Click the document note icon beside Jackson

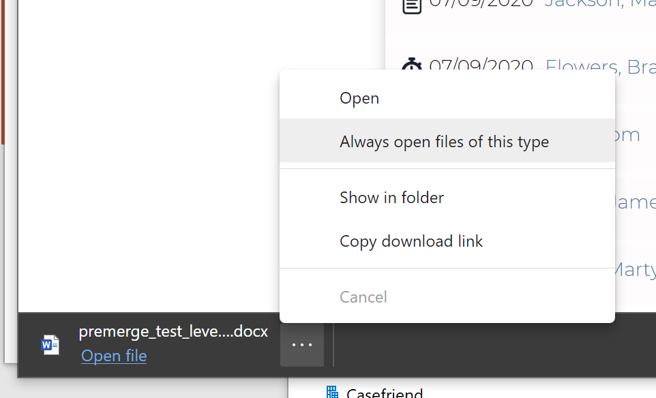[x=412, y=6]
